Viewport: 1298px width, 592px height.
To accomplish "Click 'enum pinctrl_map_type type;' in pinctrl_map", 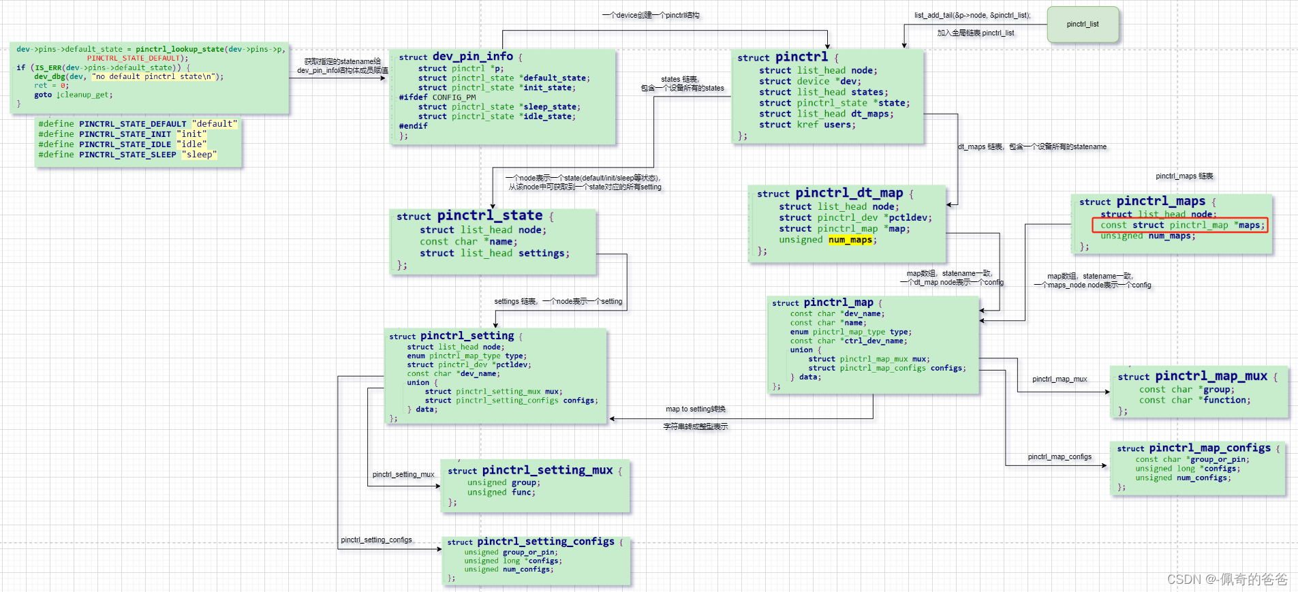I will pyautogui.click(x=851, y=332).
